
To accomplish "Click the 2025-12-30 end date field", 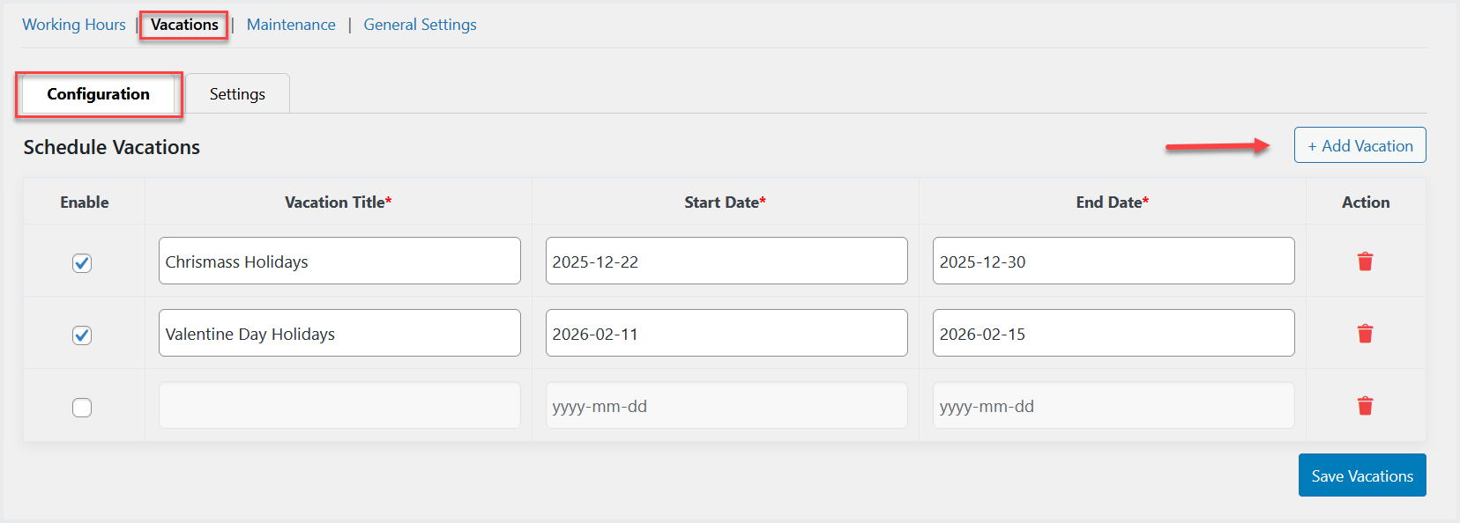I will point(1113,261).
